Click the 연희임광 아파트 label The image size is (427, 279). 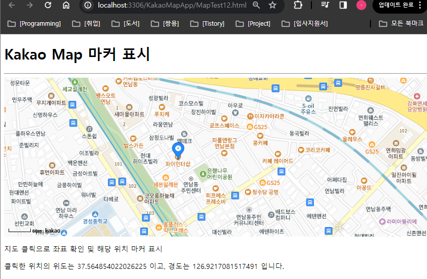tap(396, 153)
